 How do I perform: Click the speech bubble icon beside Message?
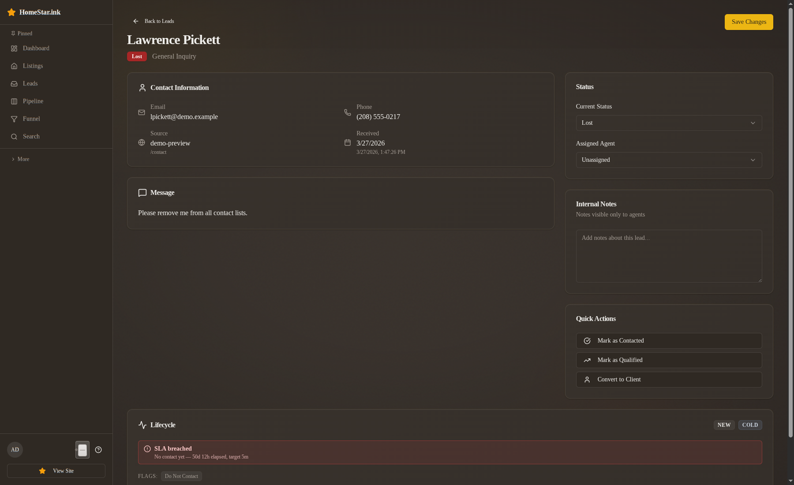pos(142,193)
